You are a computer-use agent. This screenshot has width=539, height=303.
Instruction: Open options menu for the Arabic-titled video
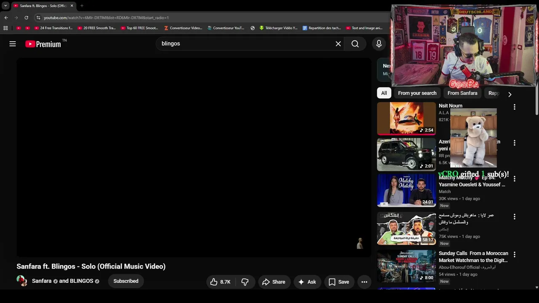tap(514, 216)
